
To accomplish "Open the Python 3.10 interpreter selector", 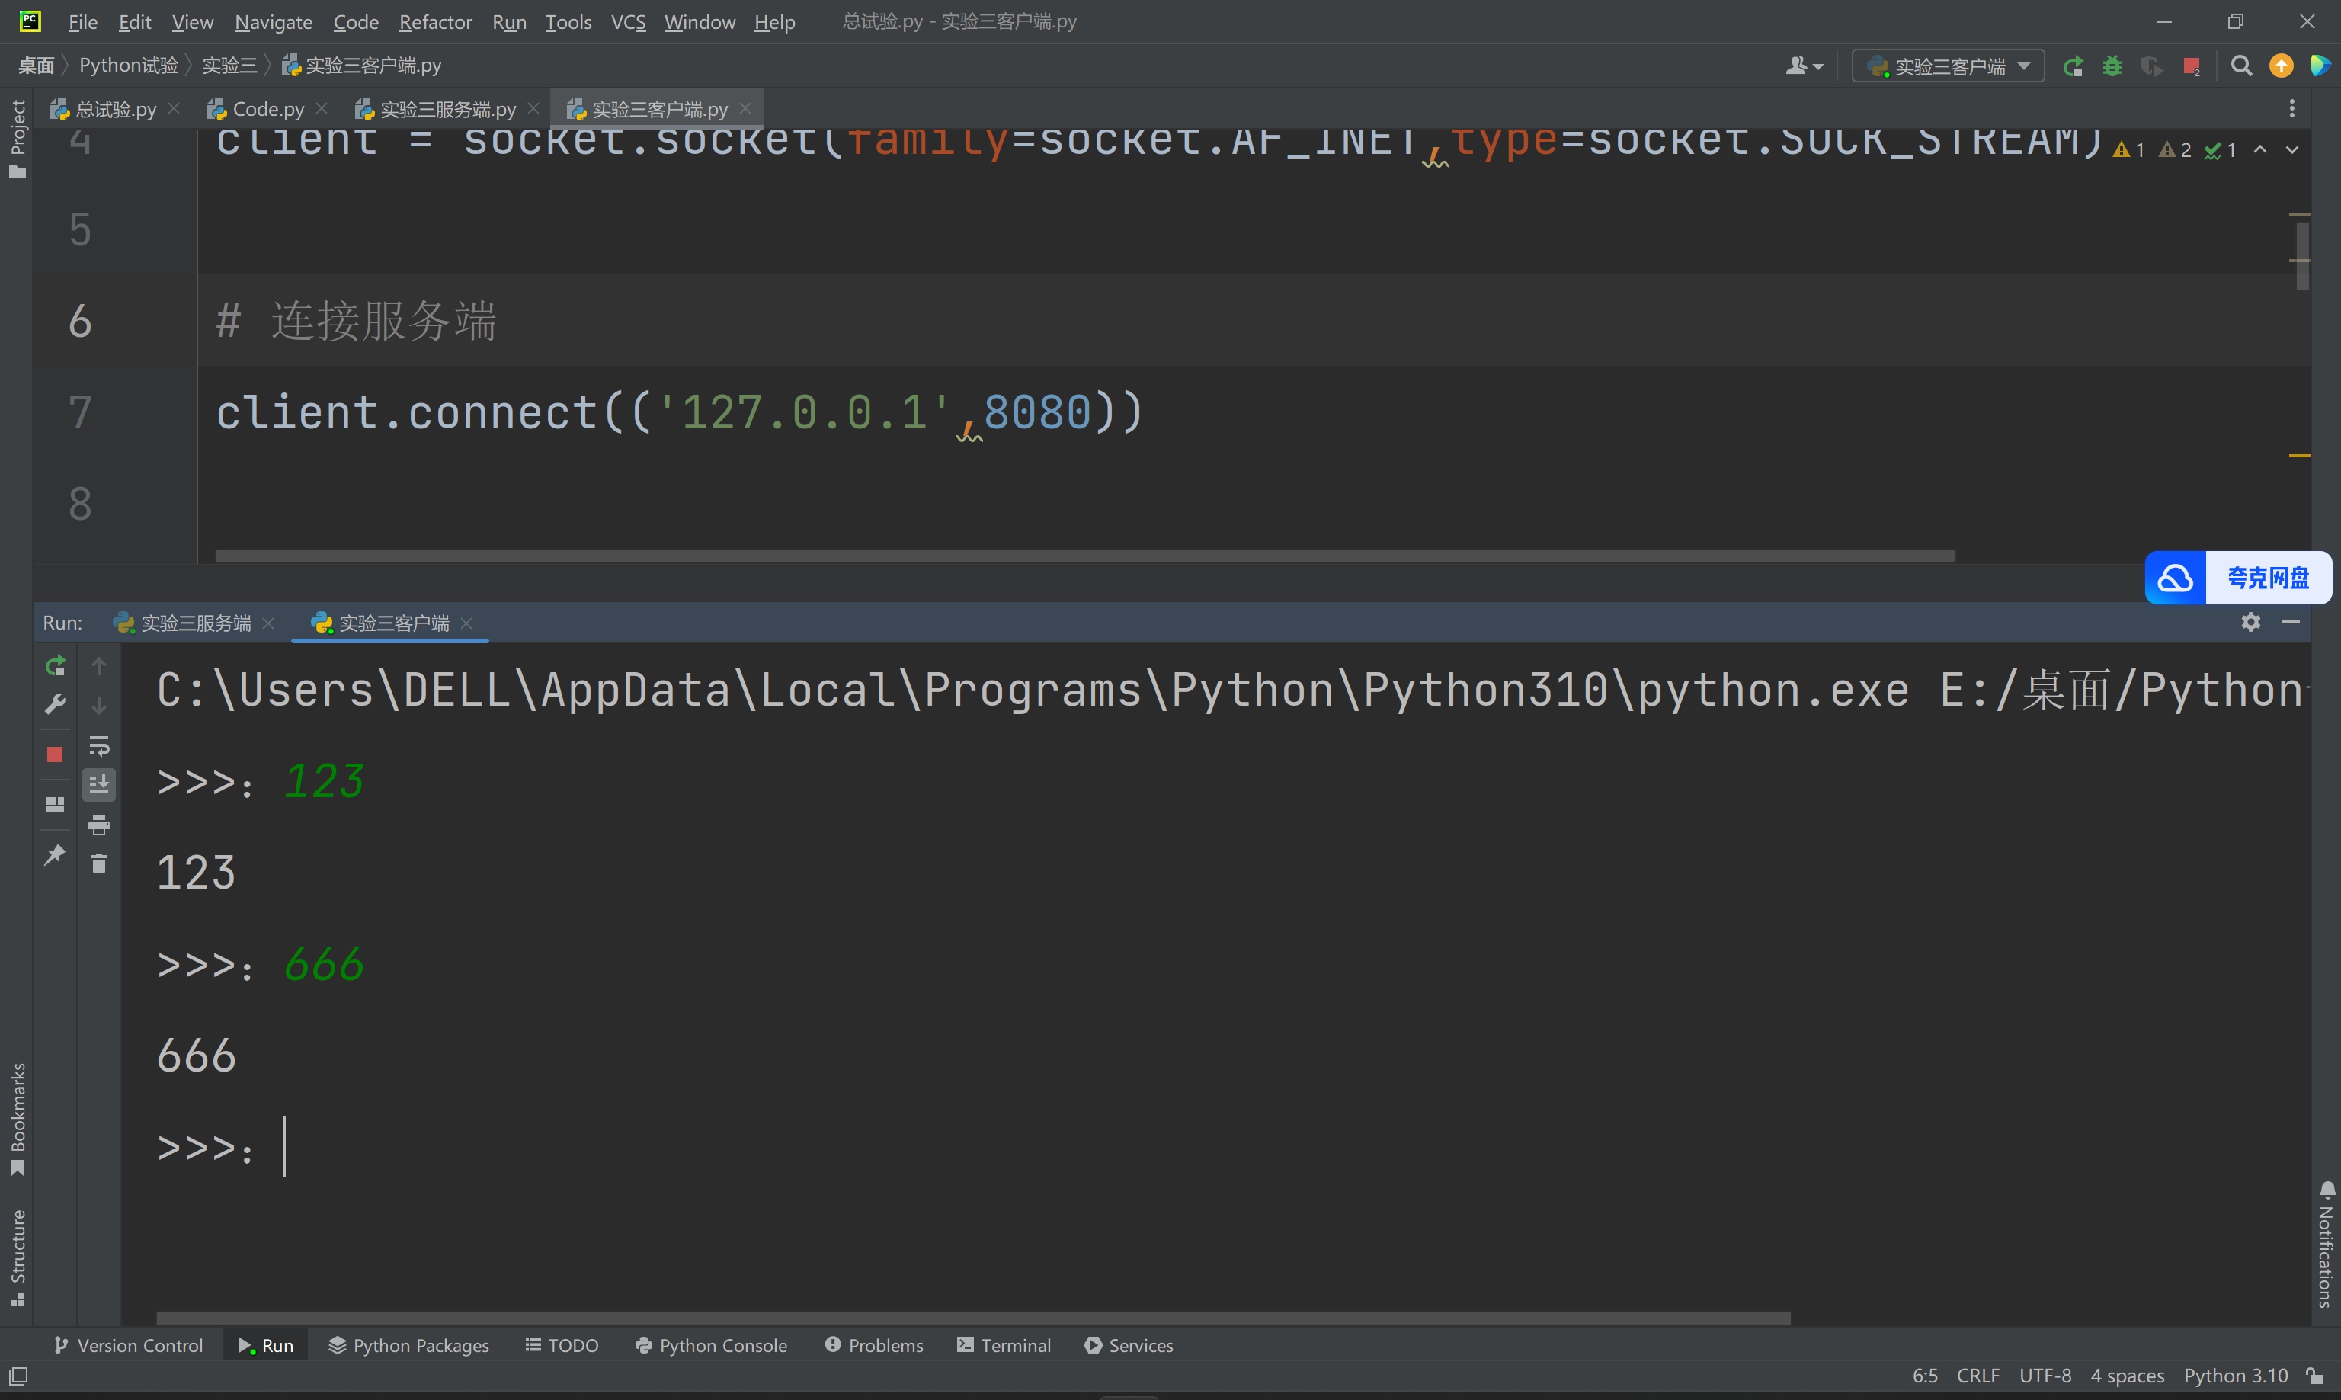I will [x=2235, y=1376].
